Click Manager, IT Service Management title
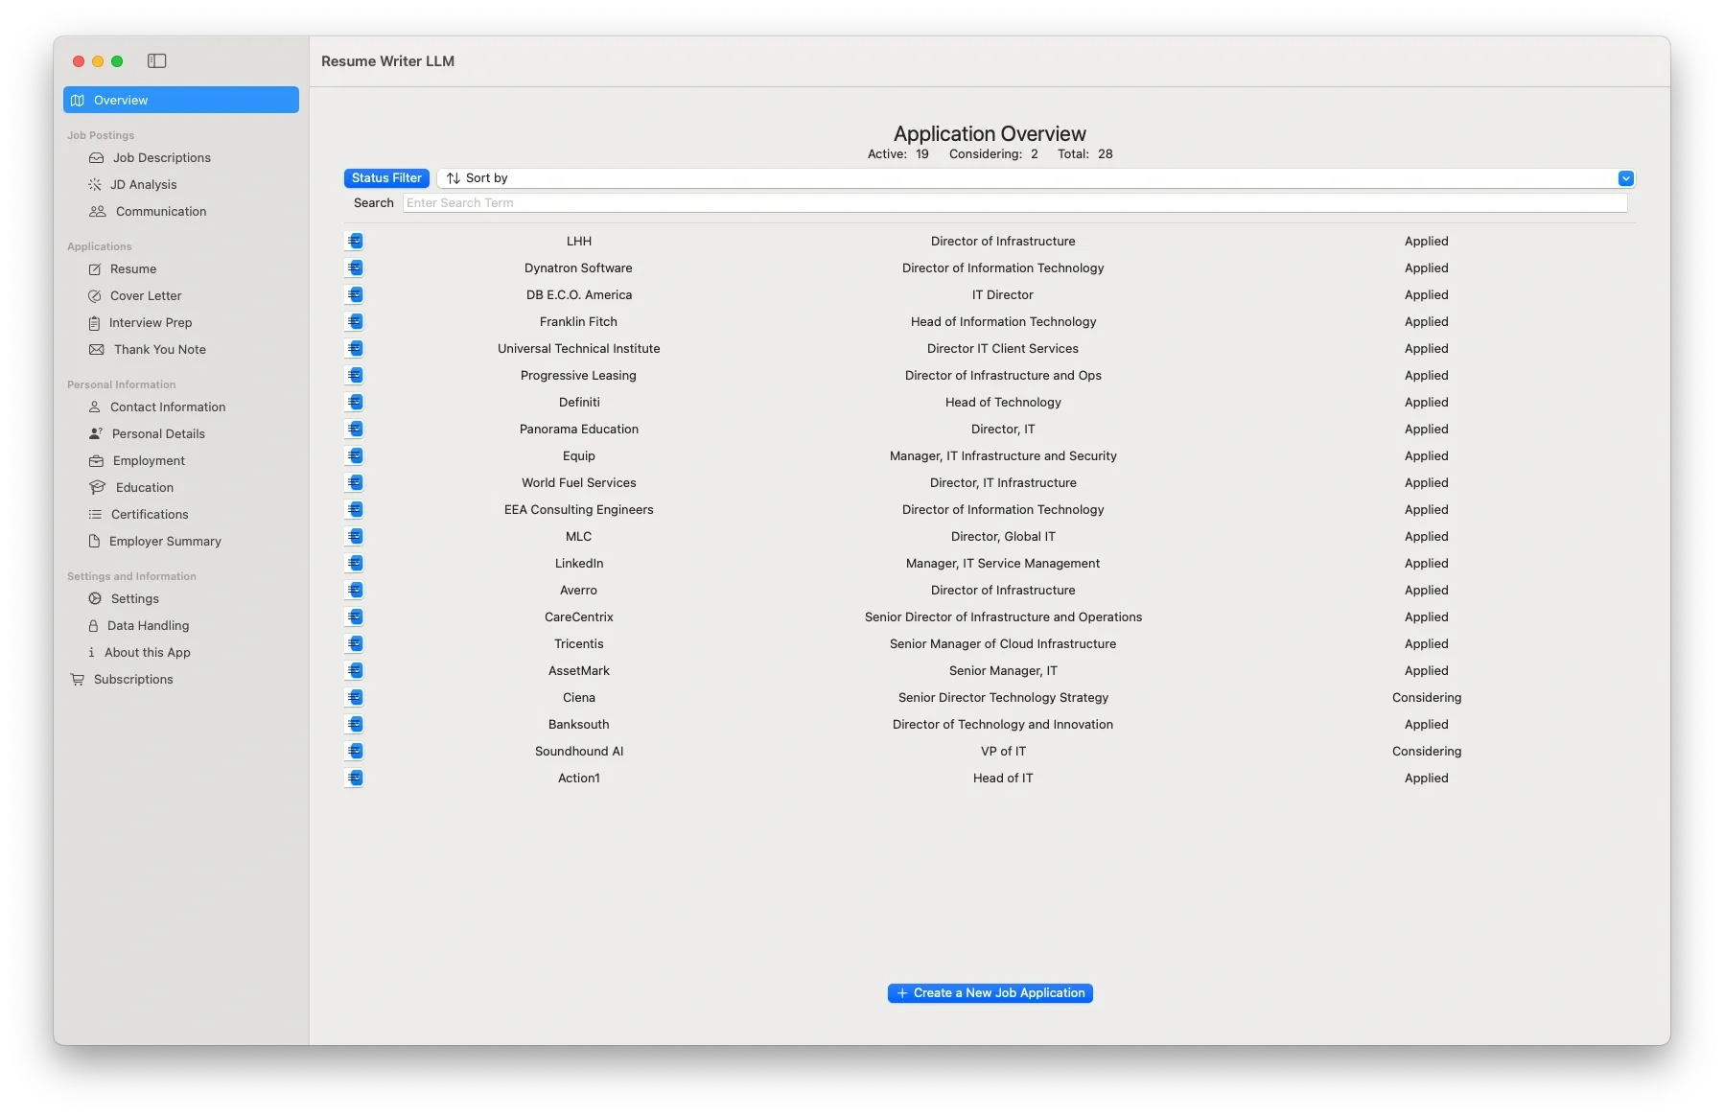This screenshot has width=1724, height=1116. click(1003, 564)
